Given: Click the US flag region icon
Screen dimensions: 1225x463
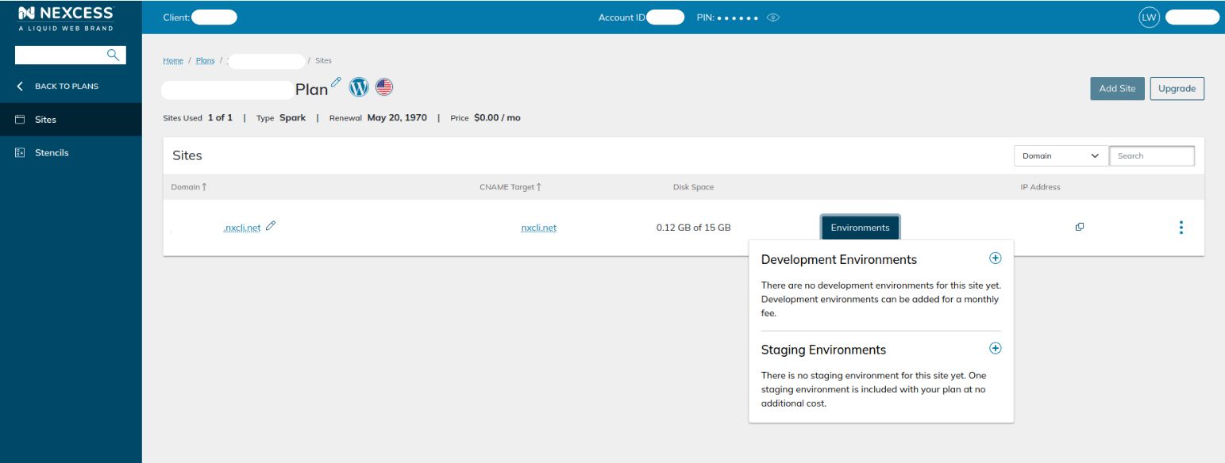Looking at the screenshot, I should pyautogui.click(x=384, y=87).
